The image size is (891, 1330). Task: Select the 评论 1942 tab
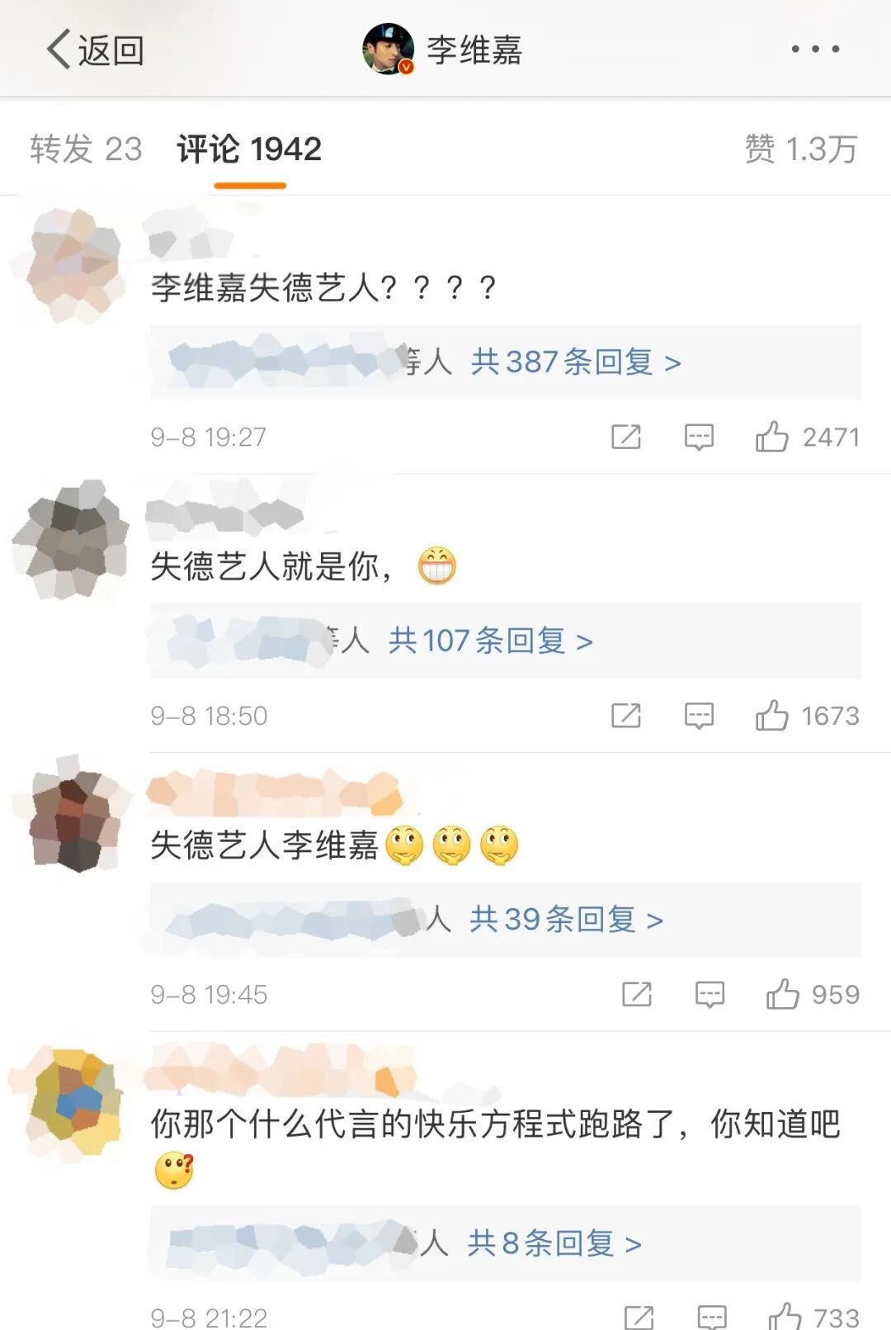coord(249,149)
